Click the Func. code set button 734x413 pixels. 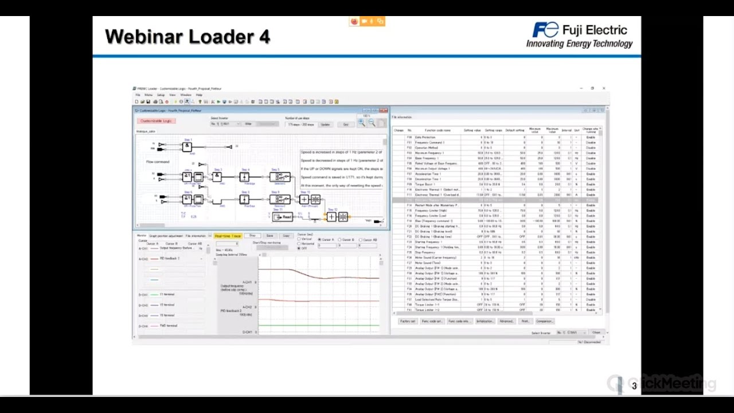pos(432,321)
